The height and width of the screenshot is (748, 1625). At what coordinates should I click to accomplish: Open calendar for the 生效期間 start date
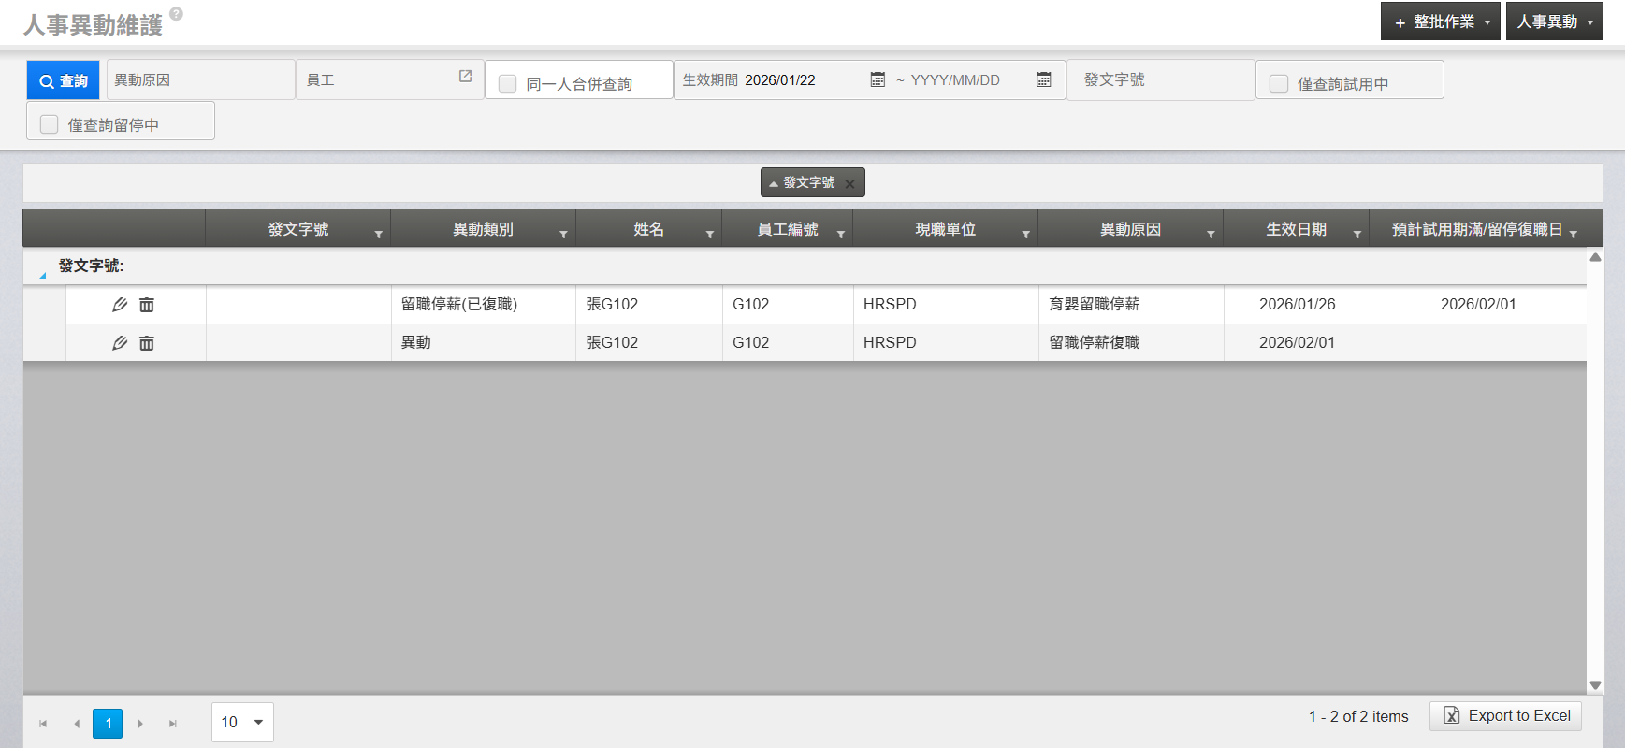click(878, 80)
